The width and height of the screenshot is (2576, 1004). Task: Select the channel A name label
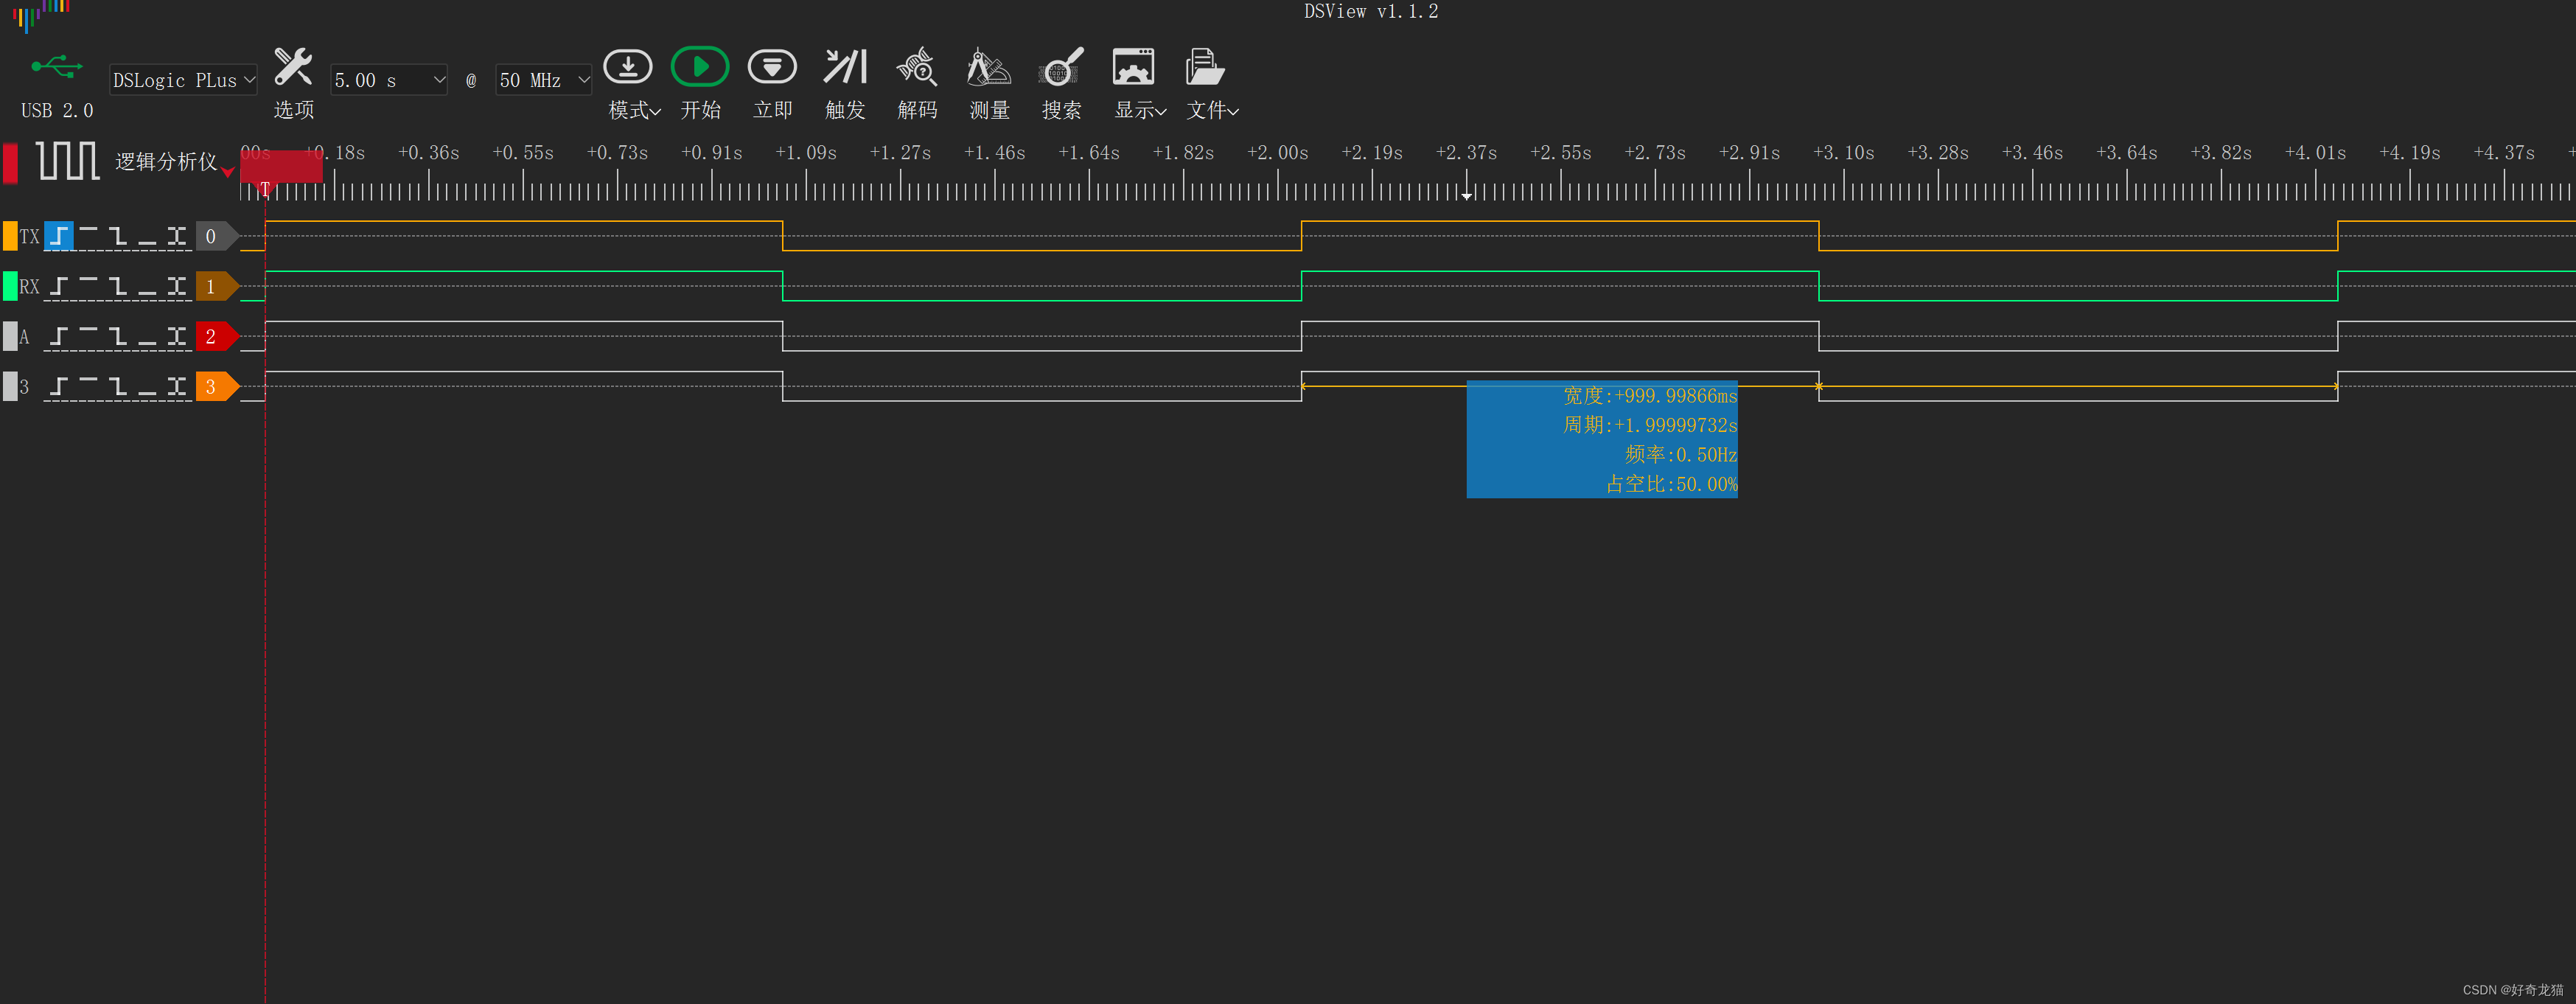[25, 337]
